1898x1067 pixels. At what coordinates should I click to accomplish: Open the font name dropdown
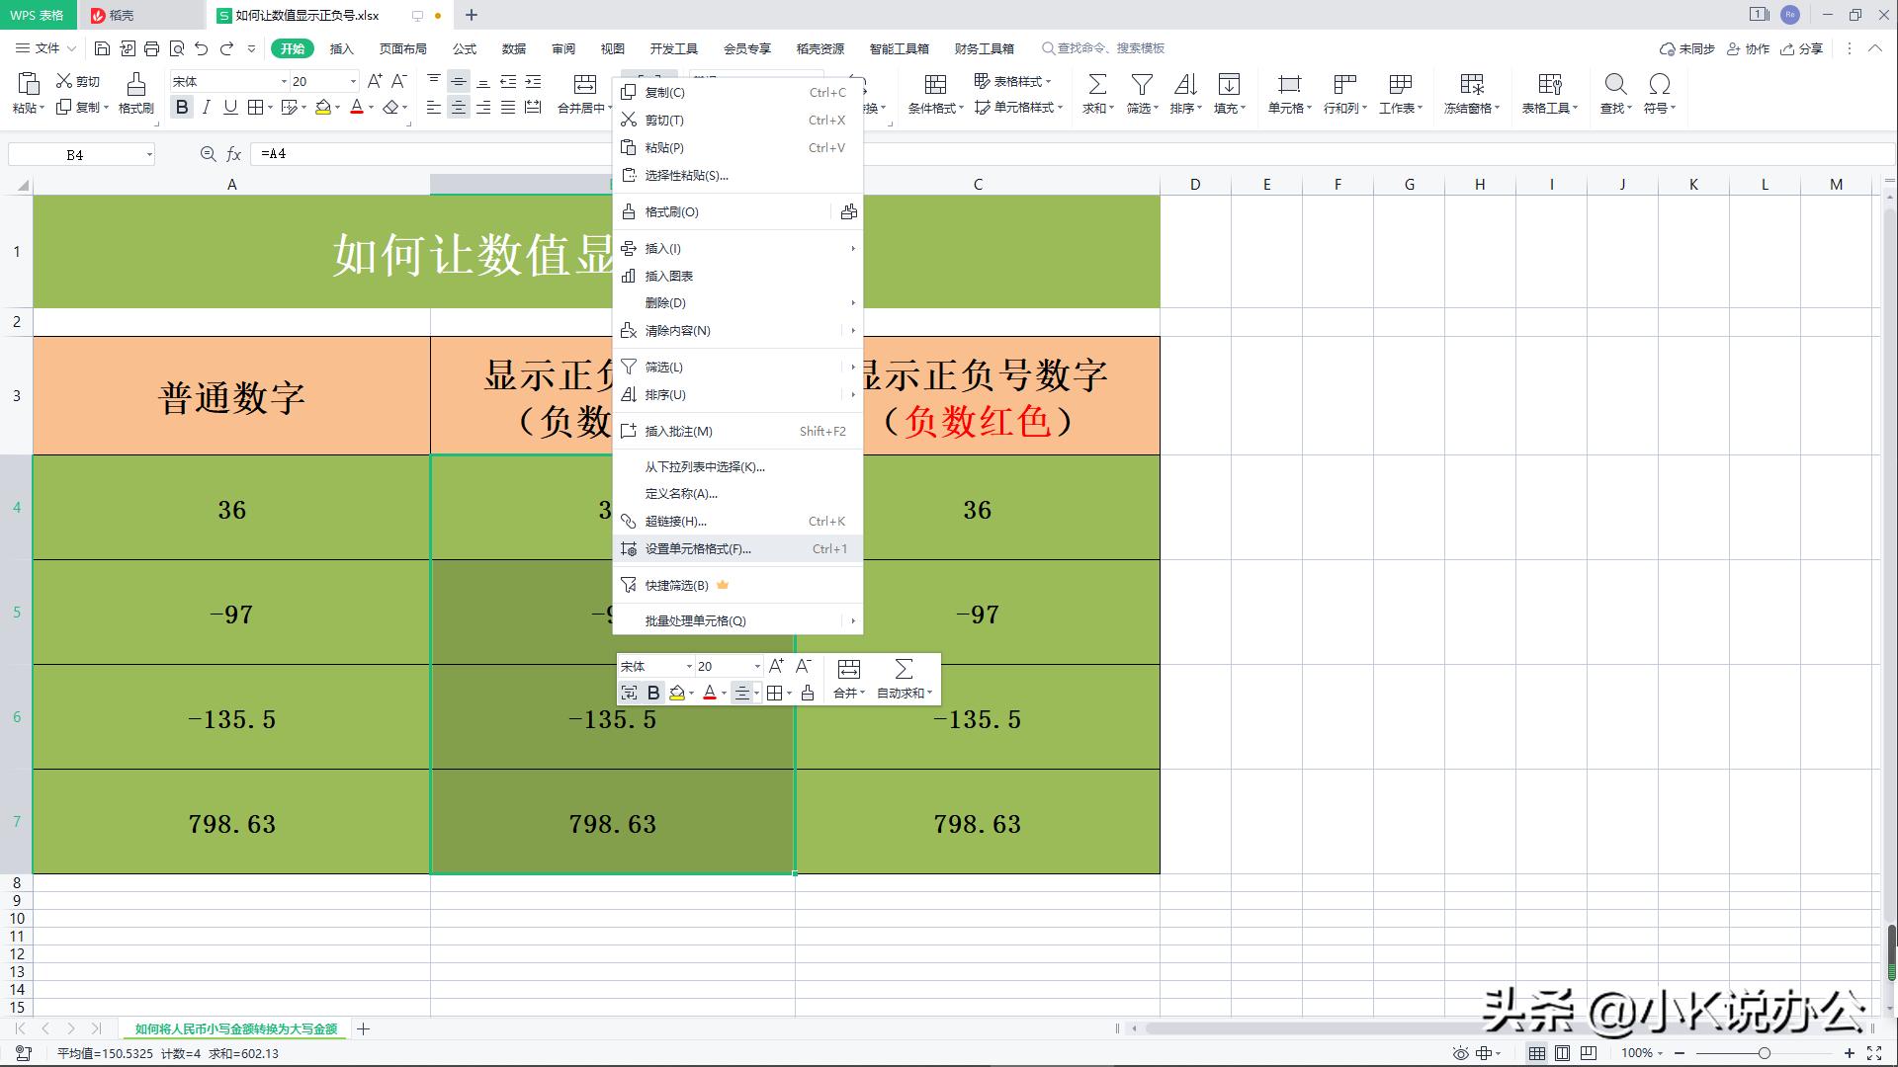pyautogui.click(x=282, y=81)
